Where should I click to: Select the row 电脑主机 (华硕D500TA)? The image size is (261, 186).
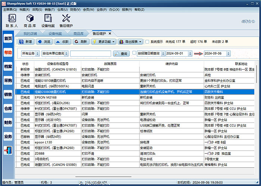[x=135, y=86]
